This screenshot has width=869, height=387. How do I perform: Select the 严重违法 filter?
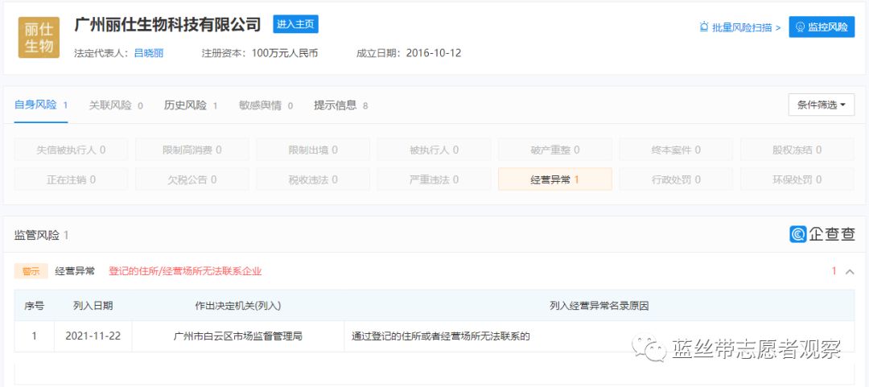(x=434, y=179)
